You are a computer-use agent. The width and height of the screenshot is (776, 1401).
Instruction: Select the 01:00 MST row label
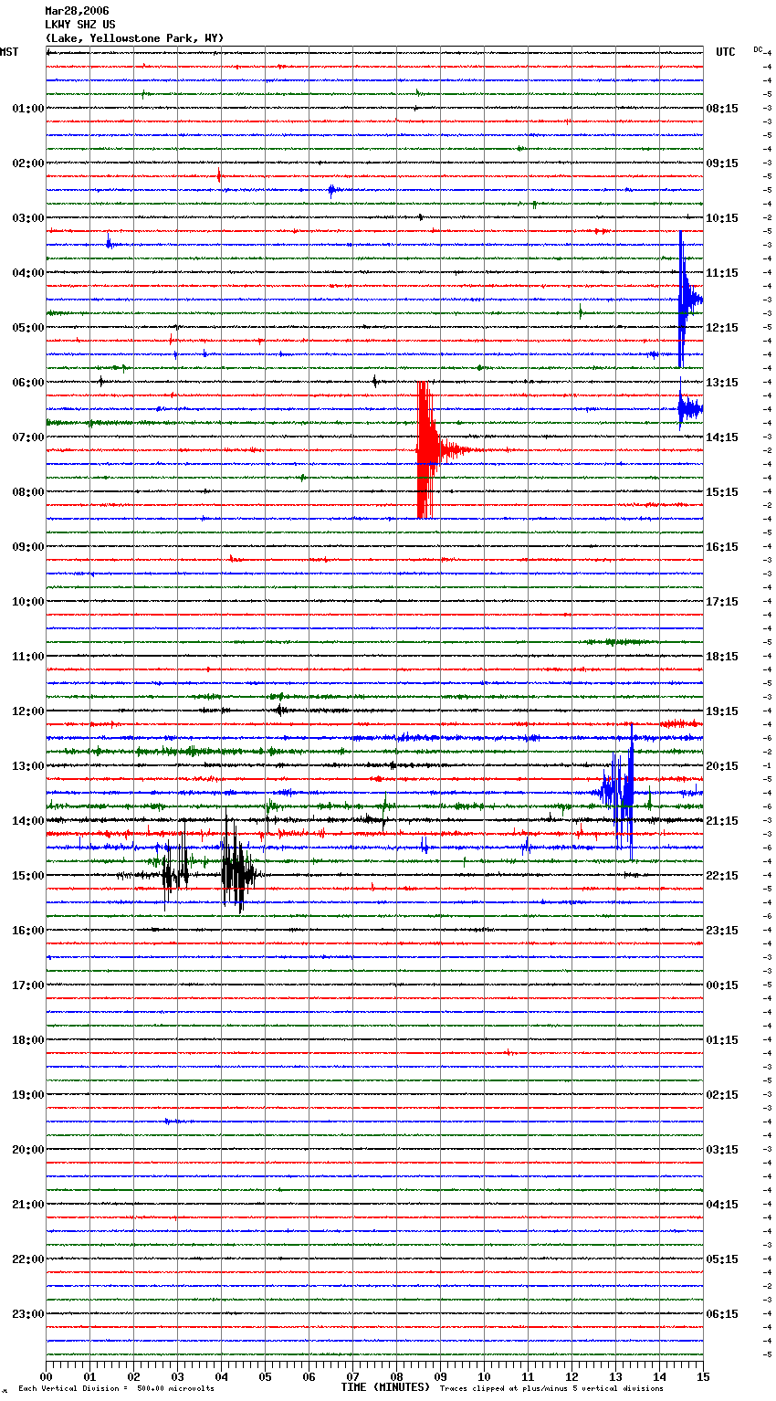pyautogui.click(x=28, y=109)
